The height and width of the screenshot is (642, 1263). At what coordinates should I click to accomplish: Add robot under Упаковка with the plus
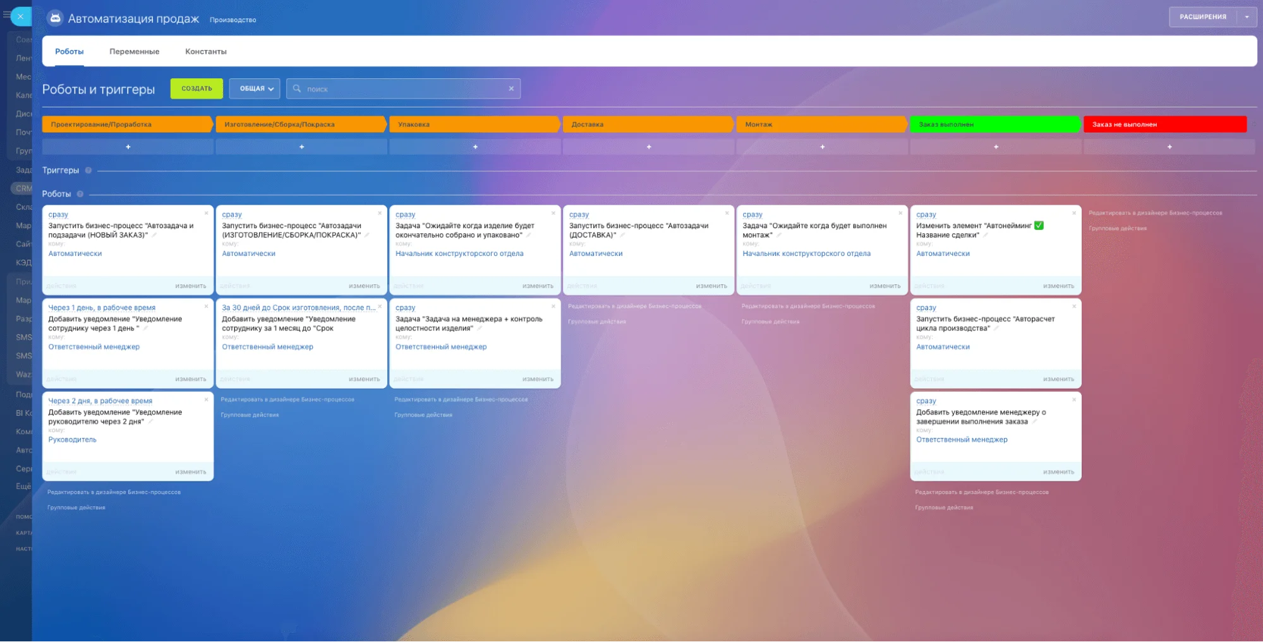pyautogui.click(x=475, y=147)
